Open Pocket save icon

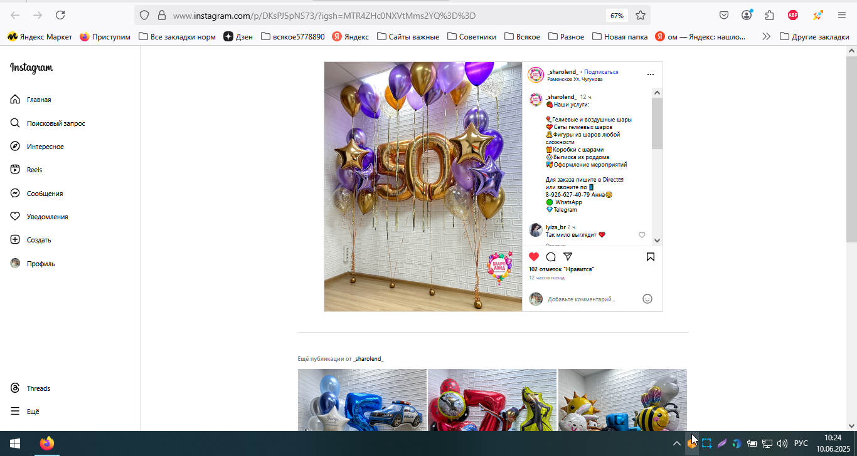(724, 15)
